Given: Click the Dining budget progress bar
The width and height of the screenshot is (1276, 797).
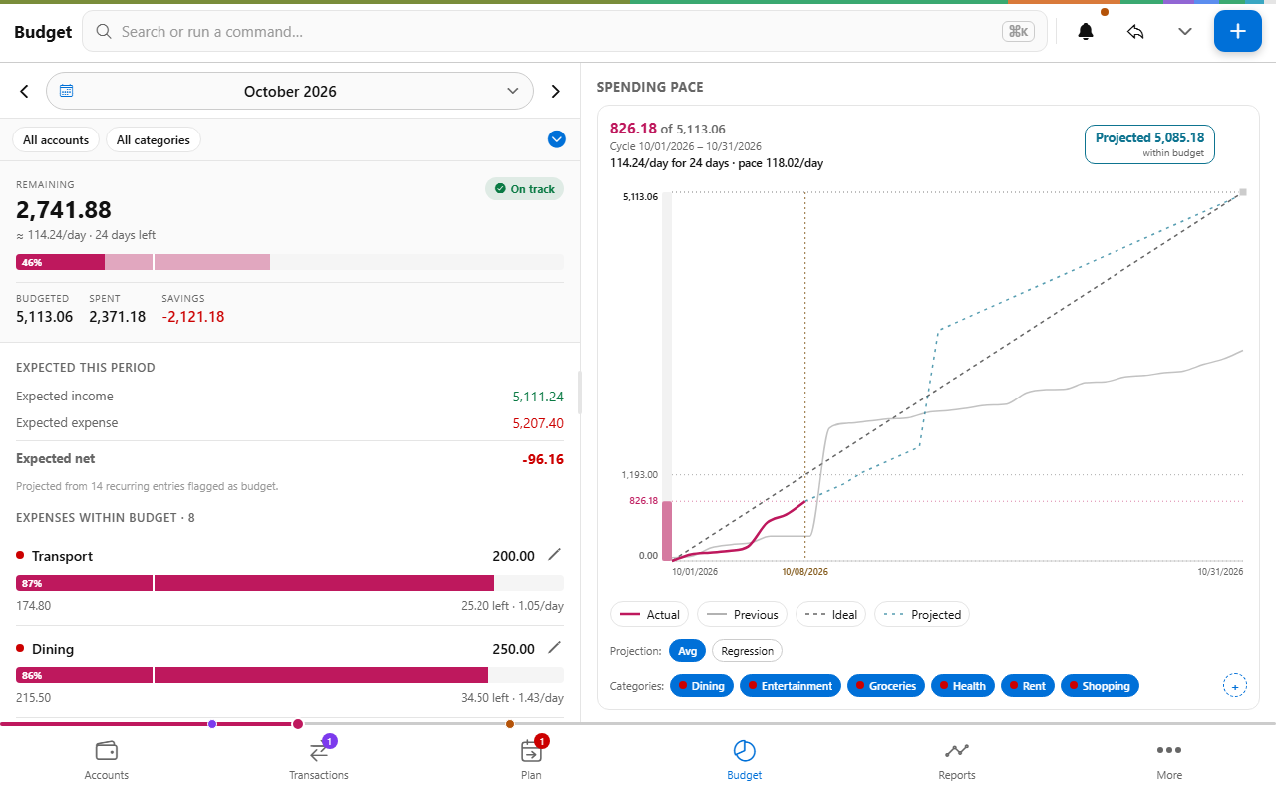Looking at the screenshot, I should tap(290, 675).
